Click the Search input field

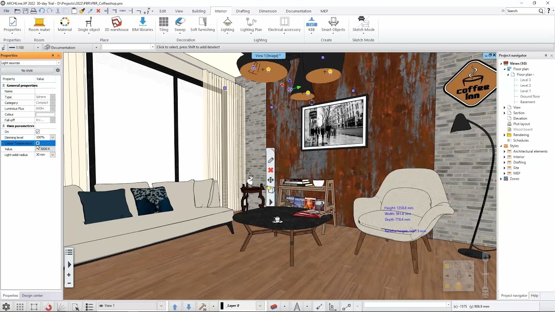[x=522, y=11]
